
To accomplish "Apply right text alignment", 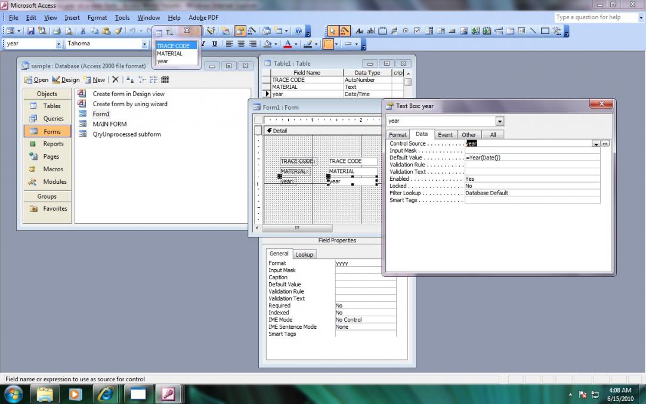I will pos(252,44).
